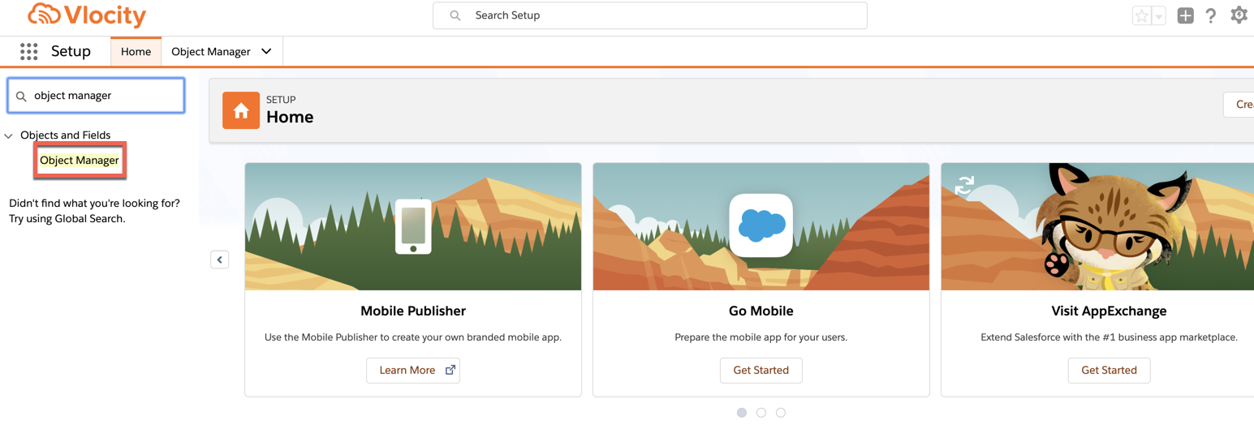Click 'Didn't find what you're looking for?' text
Screen dimensions: 1254x425
[x=94, y=203]
